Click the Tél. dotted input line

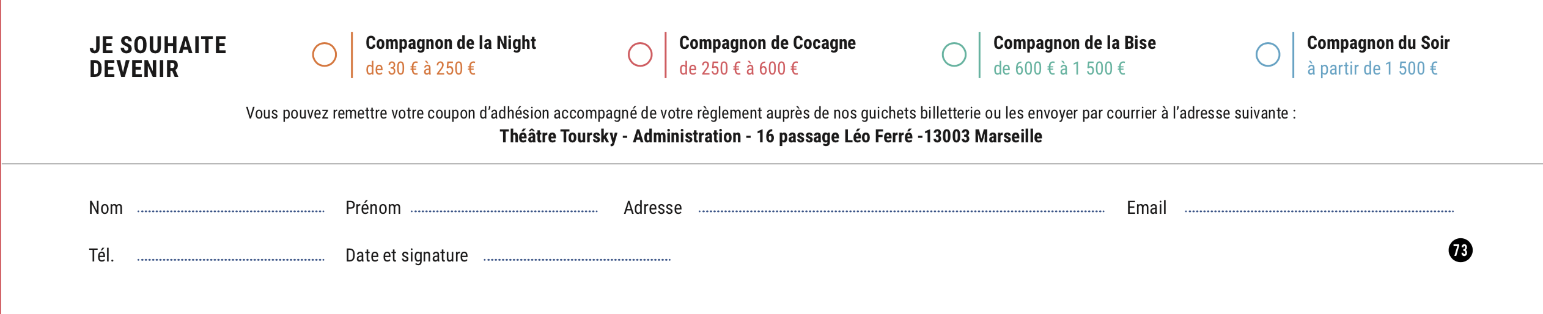[231, 259]
